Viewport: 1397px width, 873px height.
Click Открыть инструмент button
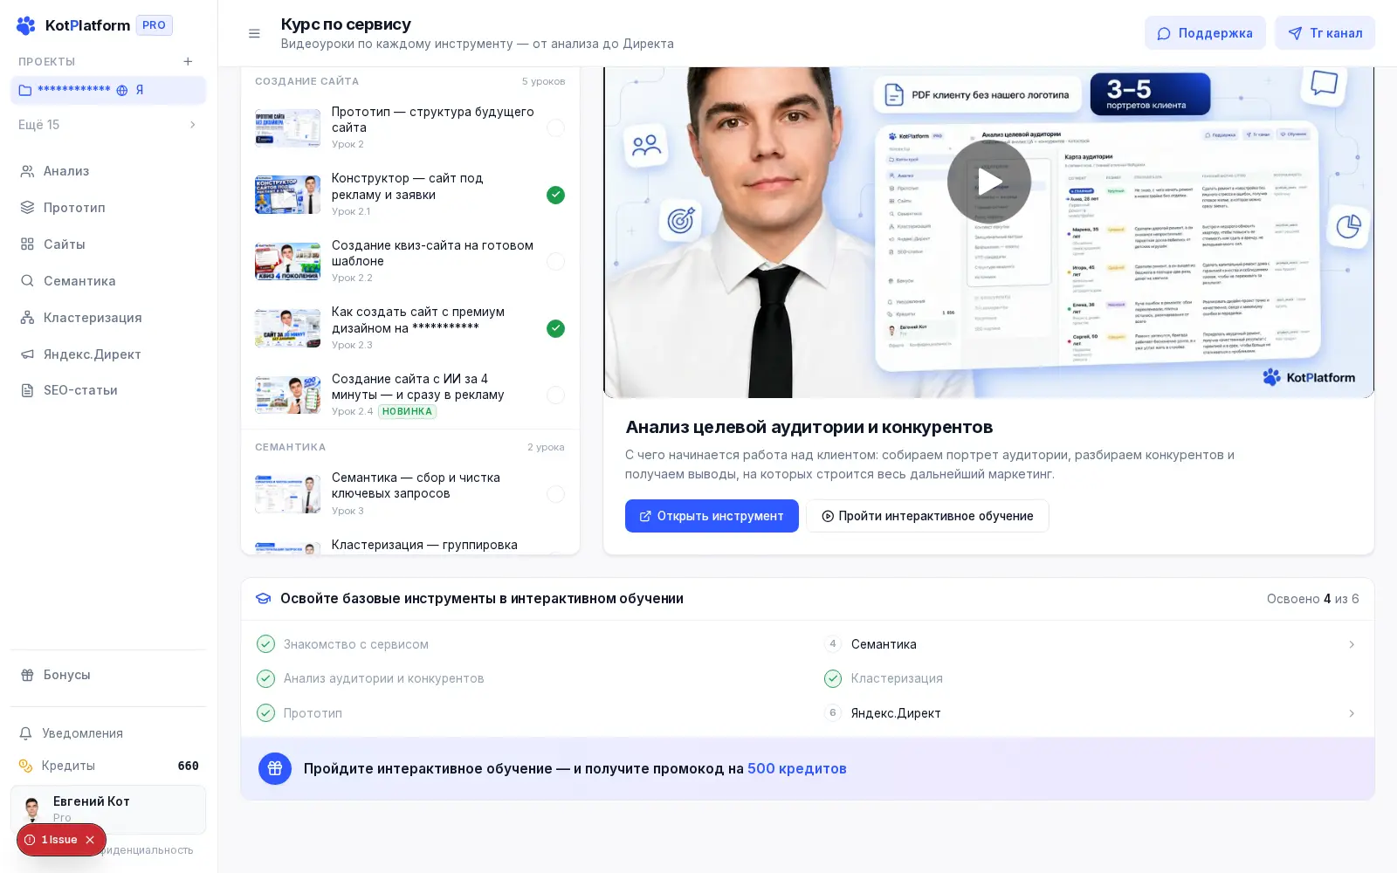[x=712, y=516]
